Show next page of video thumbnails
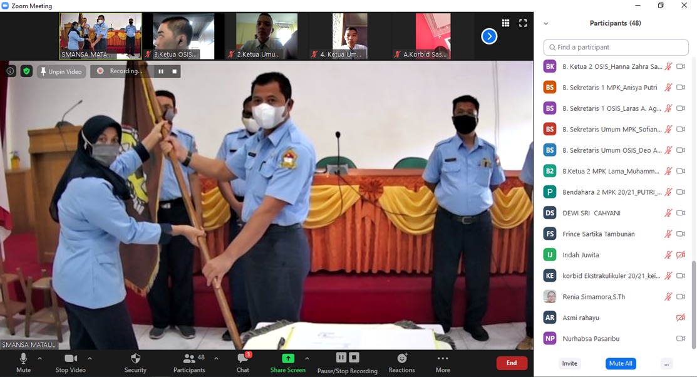The image size is (697, 377). (x=489, y=36)
